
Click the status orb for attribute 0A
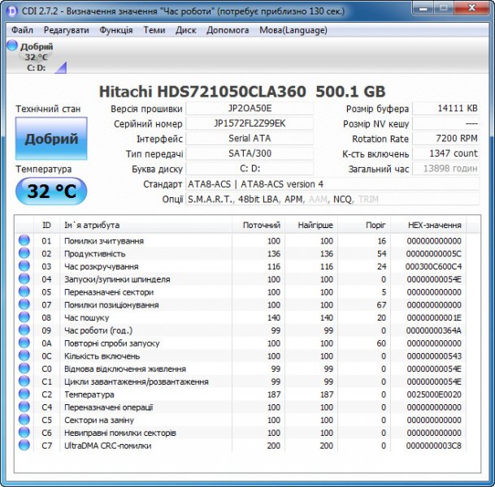[24, 343]
